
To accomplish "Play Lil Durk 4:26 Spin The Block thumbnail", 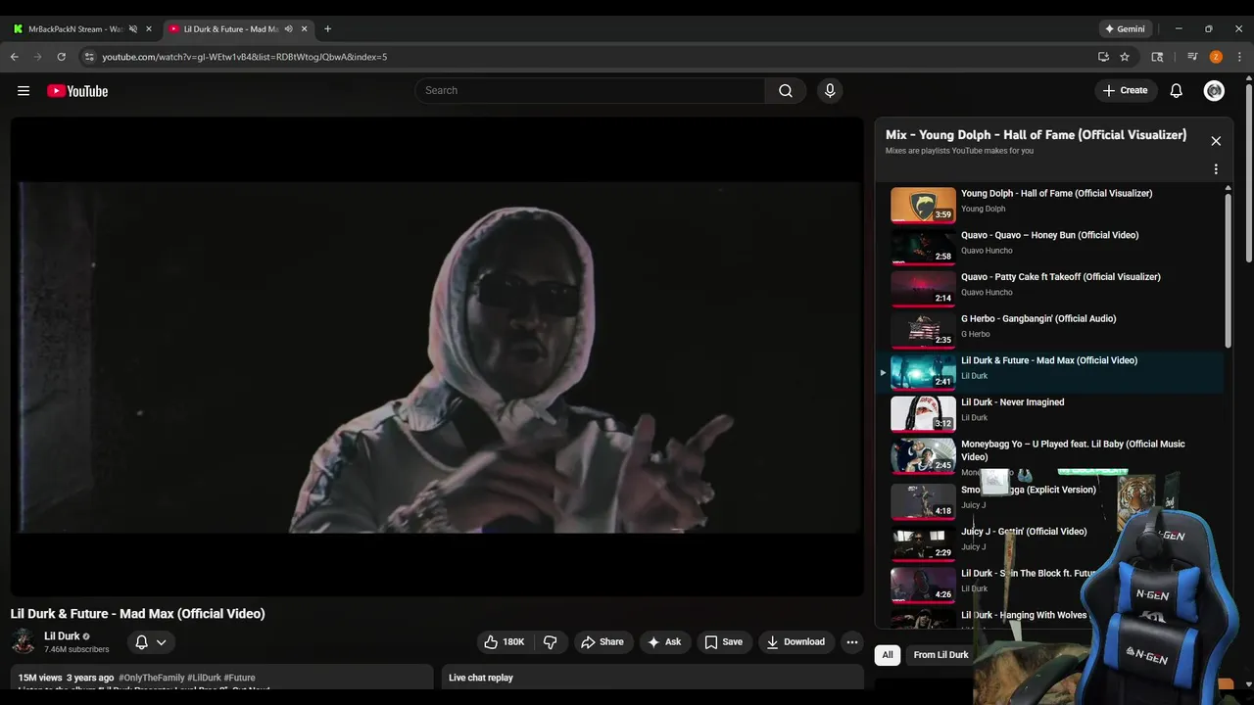I will click(x=923, y=585).
